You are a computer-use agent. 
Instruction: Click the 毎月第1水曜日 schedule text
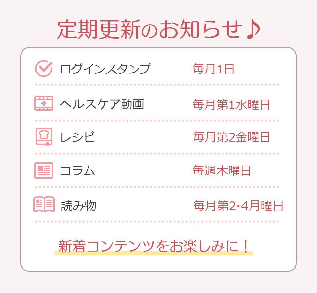click(231, 105)
